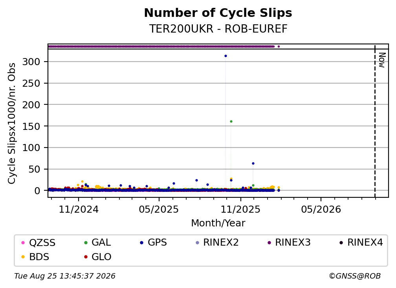This screenshot has height=288, width=396.
Task: Click the chart title 'Number of Cycle Slips'
Action: point(218,13)
